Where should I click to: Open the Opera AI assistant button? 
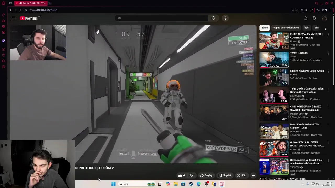(325, 10)
